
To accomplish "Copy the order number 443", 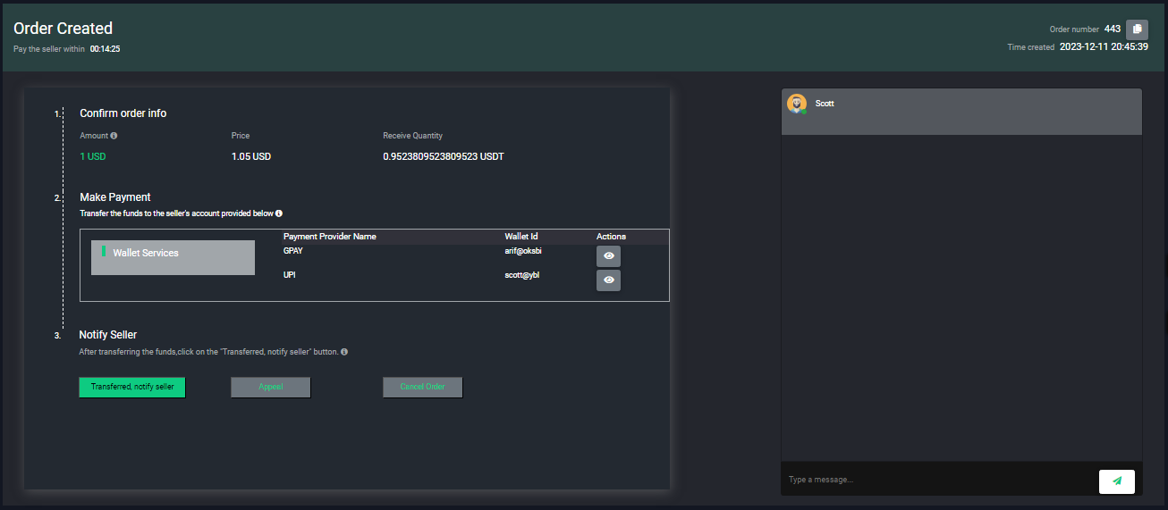I will click(x=1137, y=29).
